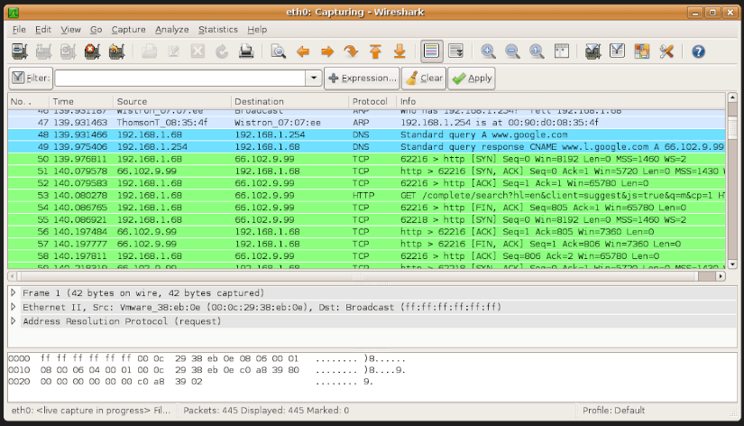This screenshot has width=744, height=426.
Task: Find a packet magnifier icon
Action: [x=278, y=51]
